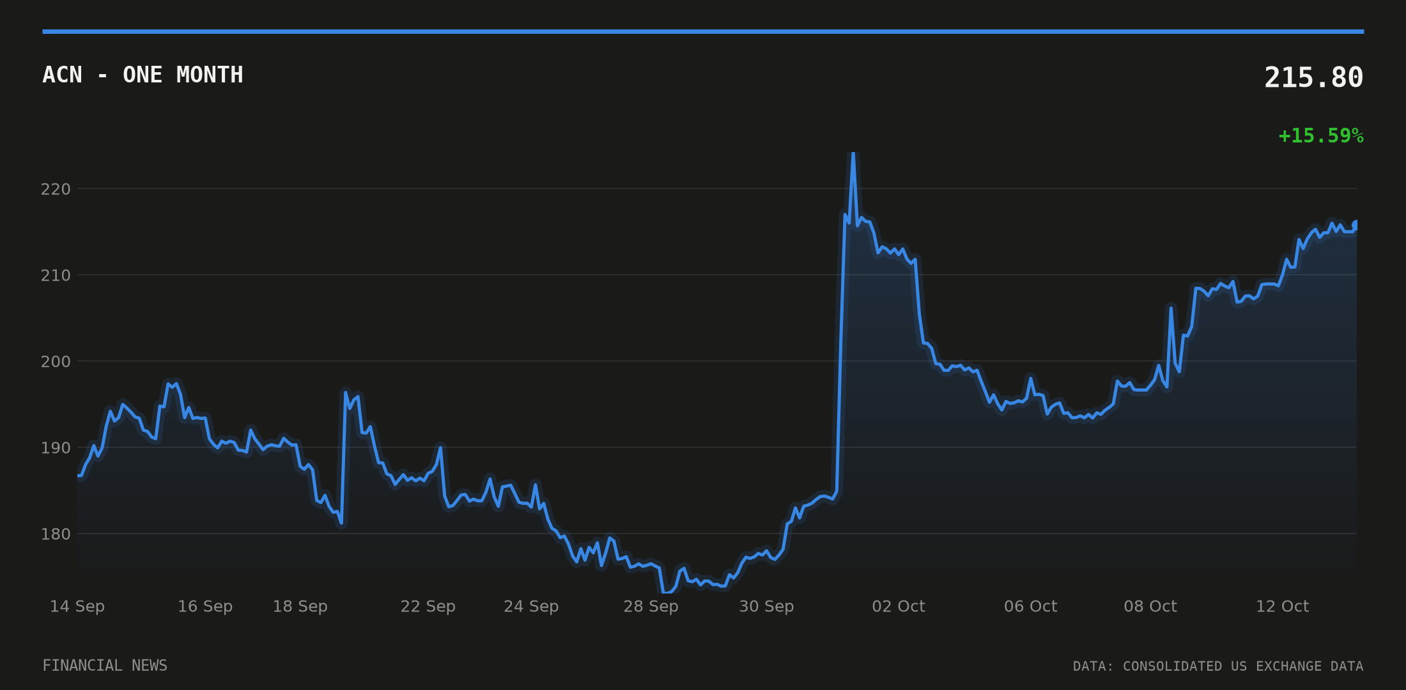
Task: Click the 220 y-axis label
Action: pos(56,189)
